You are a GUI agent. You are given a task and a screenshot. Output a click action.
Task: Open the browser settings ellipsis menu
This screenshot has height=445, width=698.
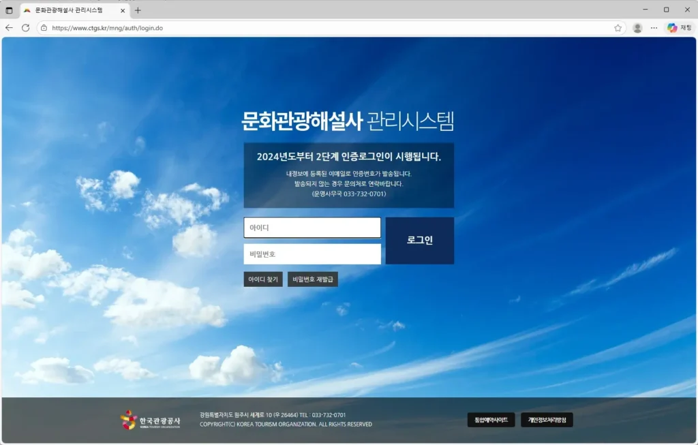click(x=654, y=29)
